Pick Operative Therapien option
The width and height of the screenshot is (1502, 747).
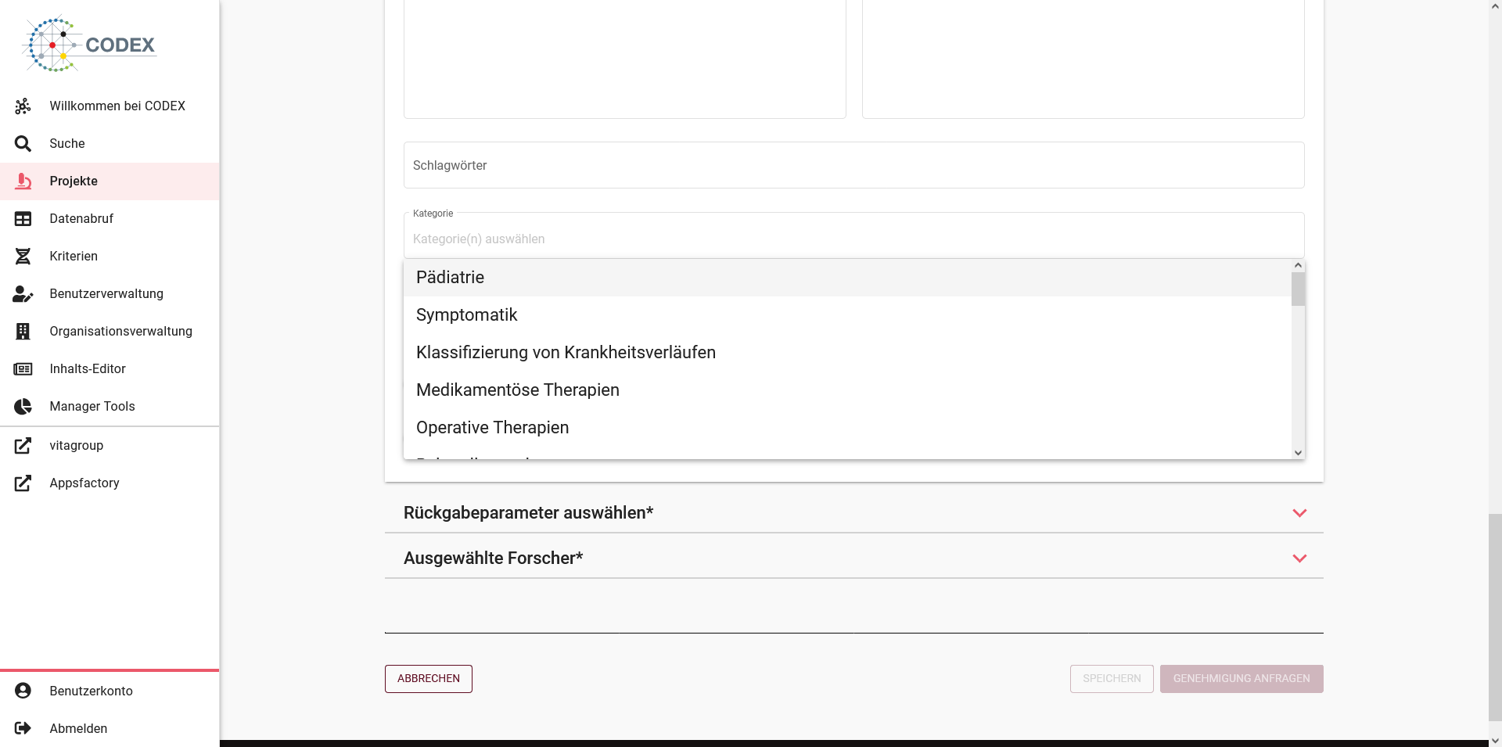(x=847, y=428)
